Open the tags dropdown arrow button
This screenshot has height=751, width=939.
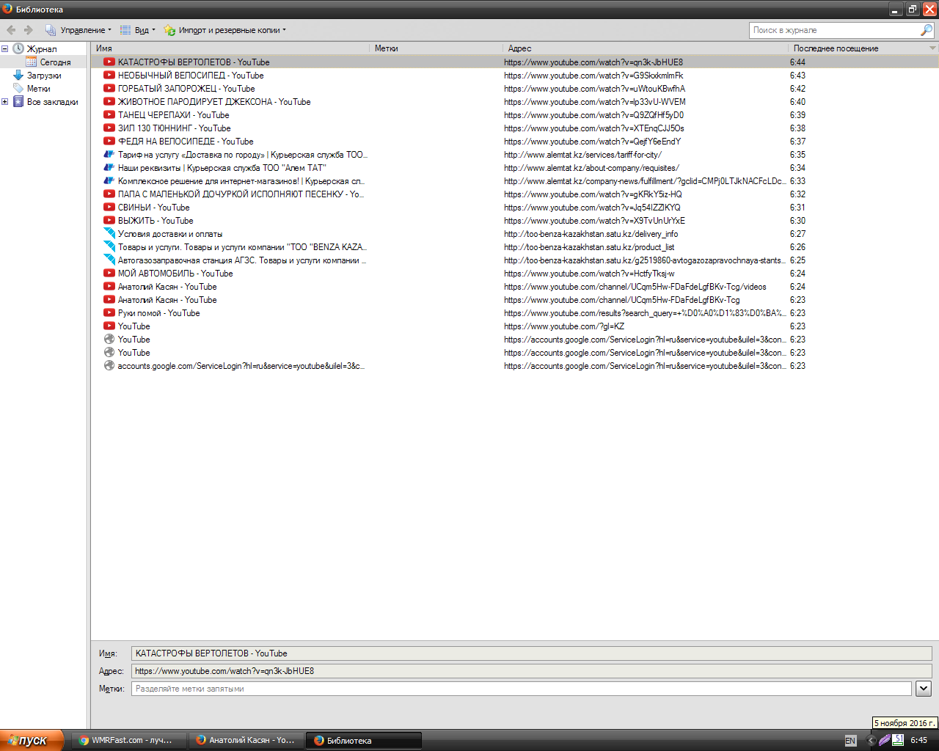pyautogui.click(x=924, y=689)
